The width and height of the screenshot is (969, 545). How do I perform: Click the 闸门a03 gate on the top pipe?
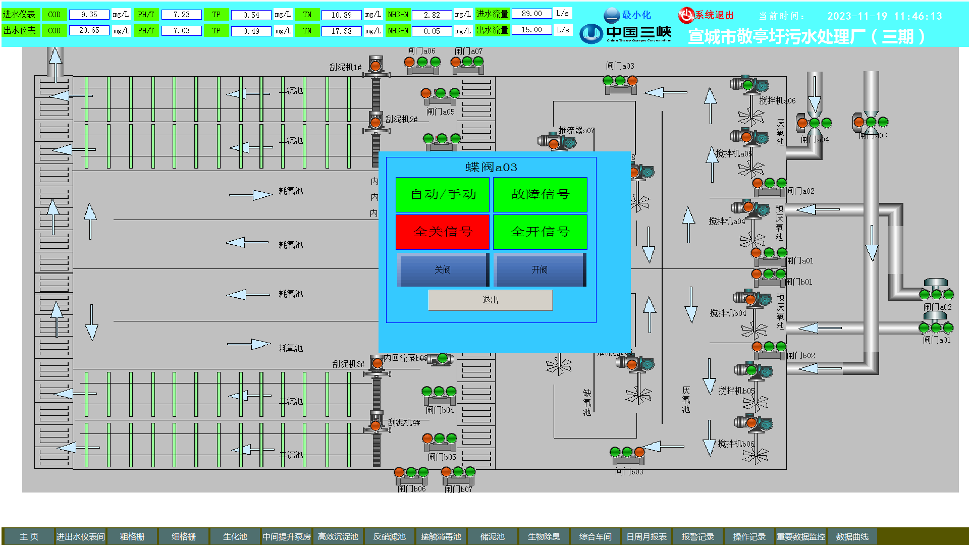click(871, 123)
